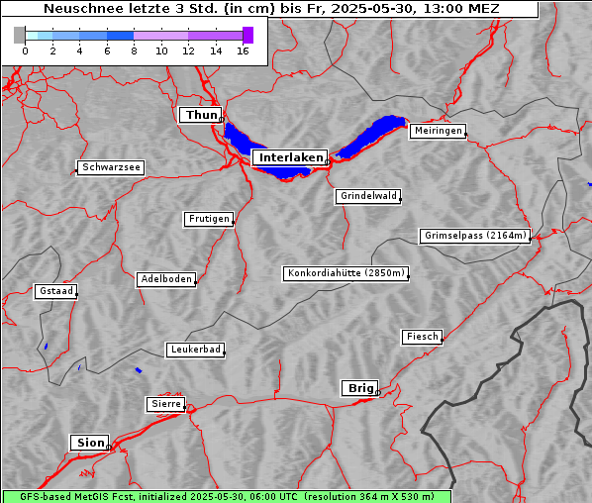This screenshot has width=592, height=503.
Task: Click the Sierre label
Action: point(166,404)
